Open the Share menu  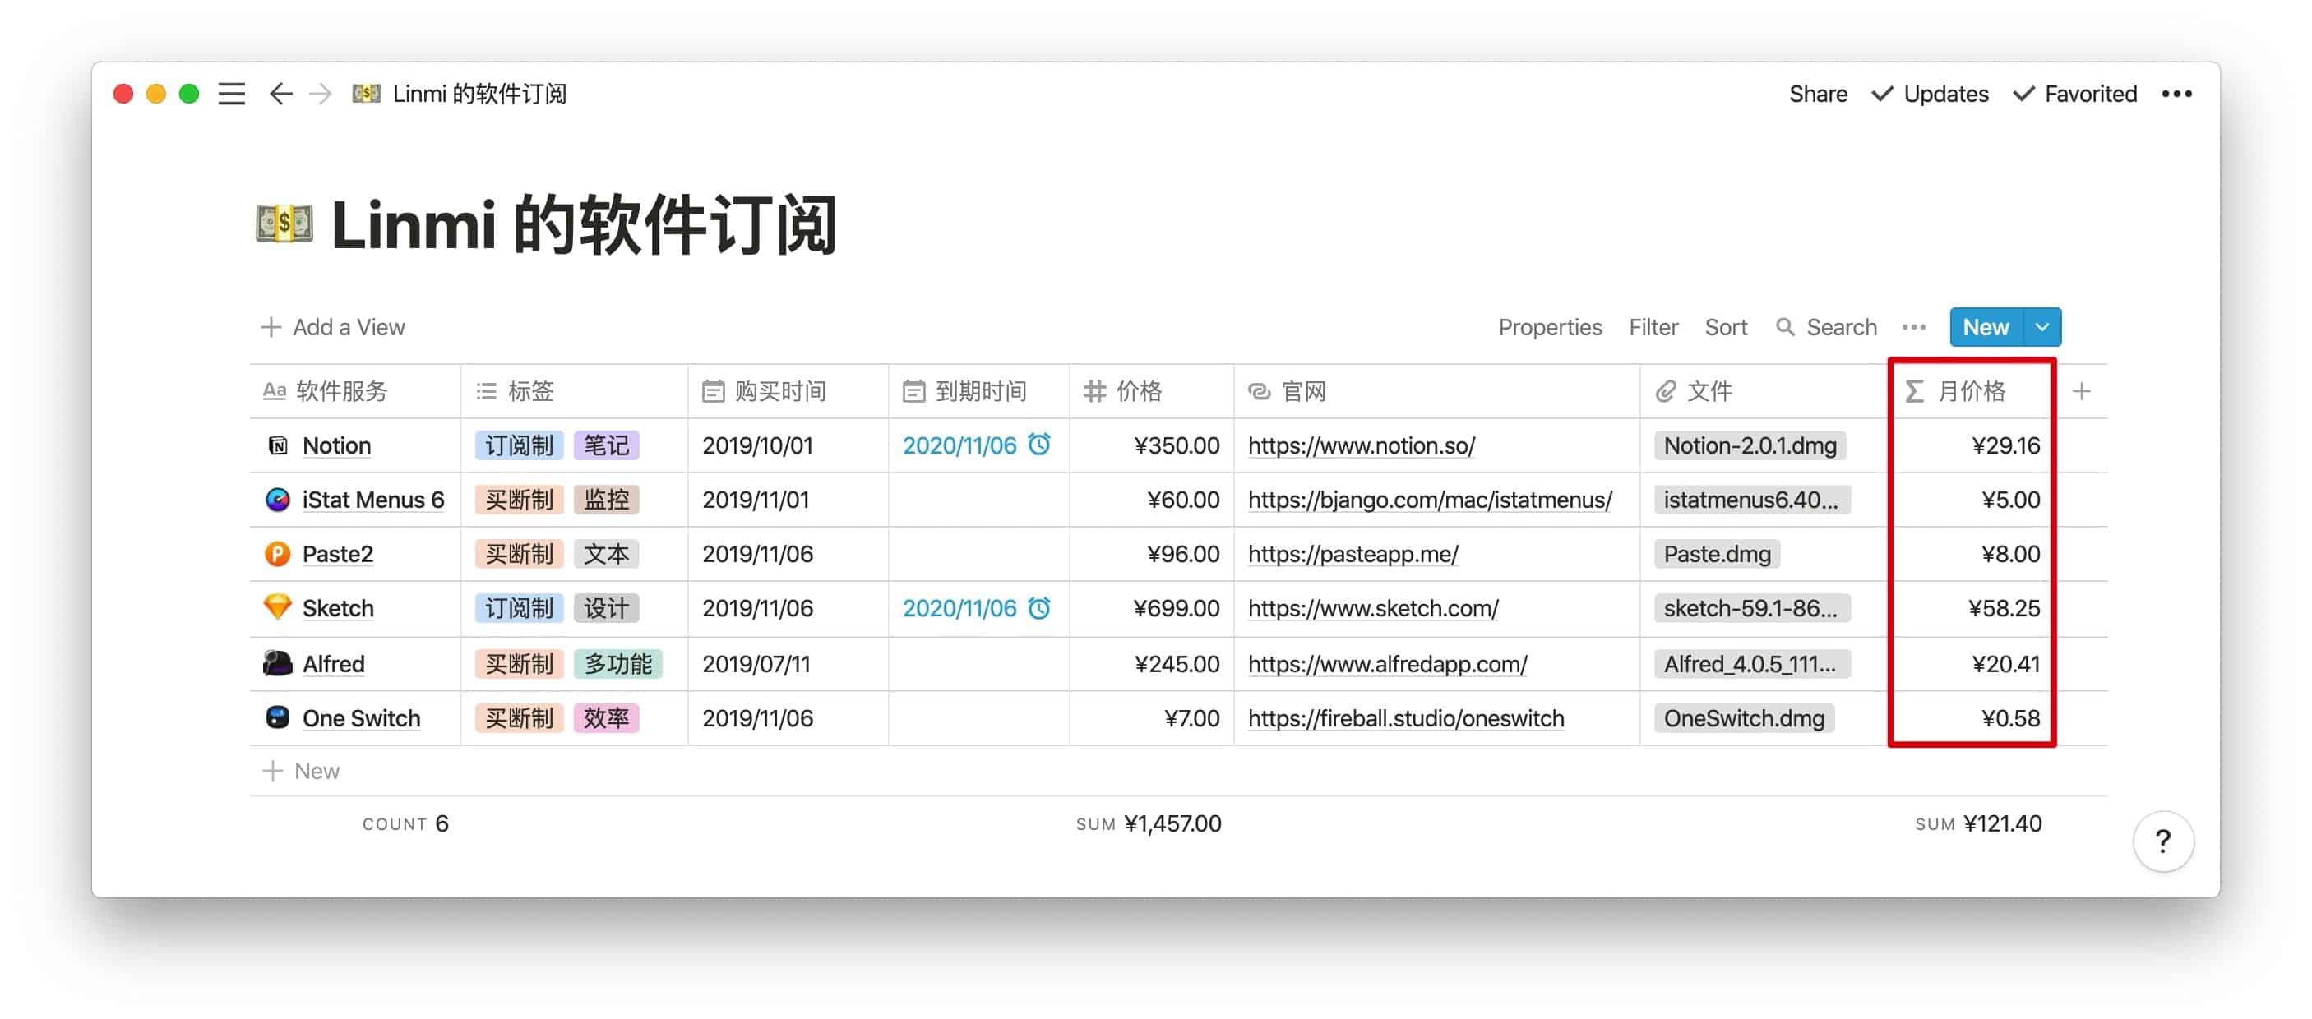point(1818,94)
